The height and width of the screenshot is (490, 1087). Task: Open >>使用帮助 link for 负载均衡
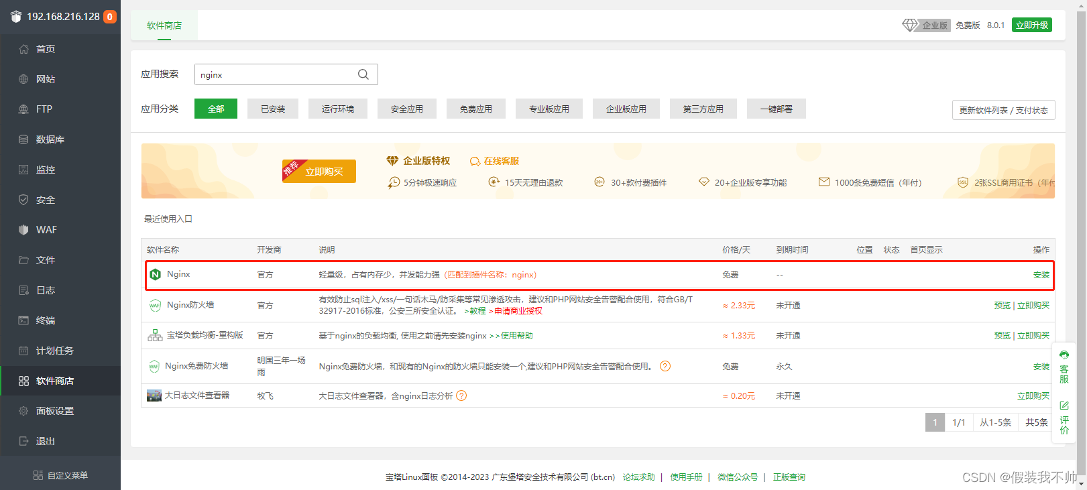511,336
